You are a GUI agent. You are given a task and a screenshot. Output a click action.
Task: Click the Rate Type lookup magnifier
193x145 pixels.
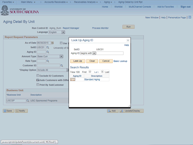(x=48, y=61)
